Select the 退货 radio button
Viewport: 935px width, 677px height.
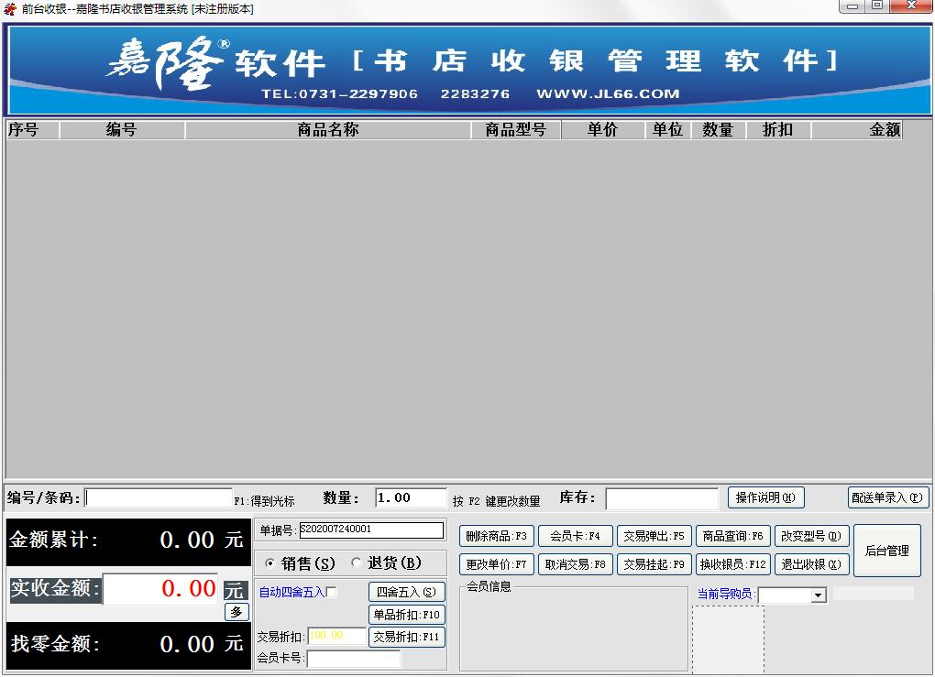click(x=357, y=563)
